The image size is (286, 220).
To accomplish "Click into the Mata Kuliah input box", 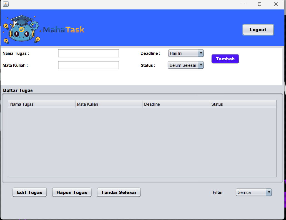I will coord(88,65).
